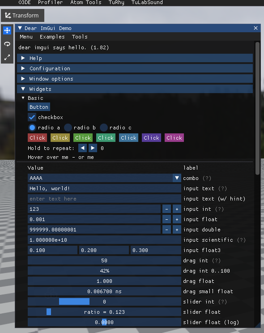This screenshot has width=264, height=333.
Task: Select the move translate tool icon
Action: pyautogui.click(x=7, y=30)
